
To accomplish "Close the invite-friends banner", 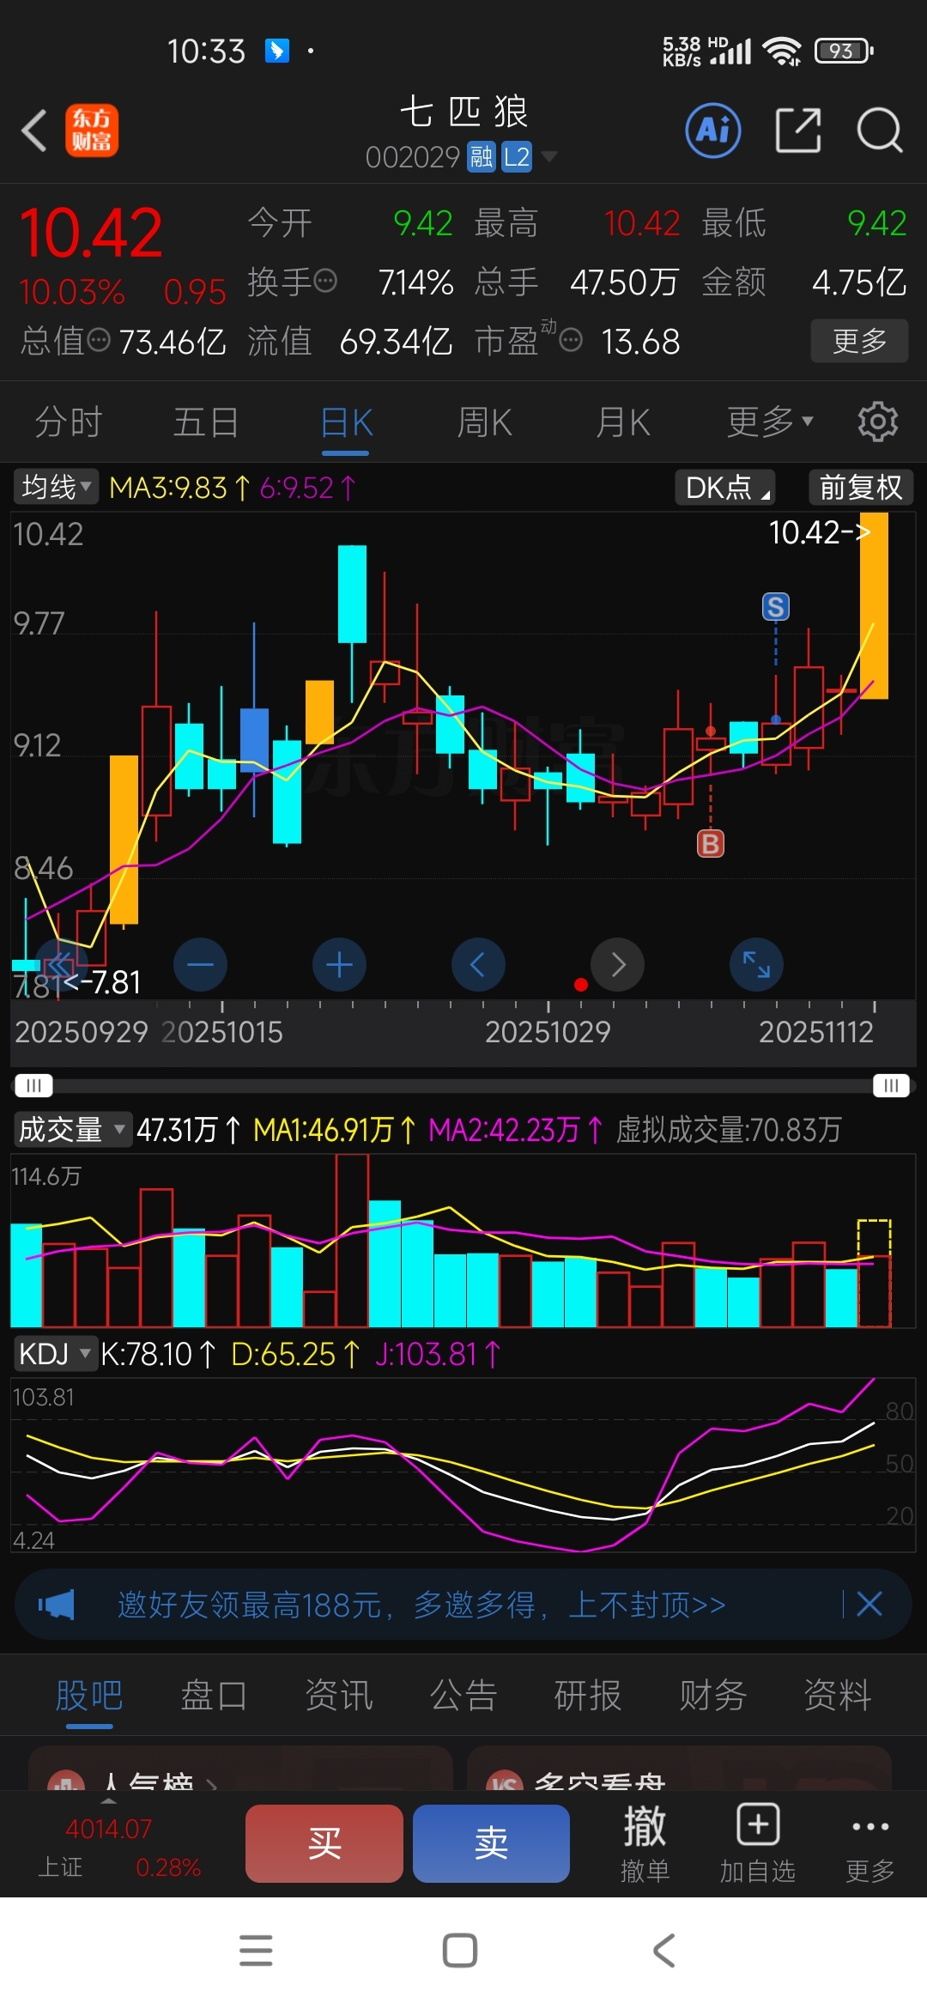I will tap(869, 1604).
